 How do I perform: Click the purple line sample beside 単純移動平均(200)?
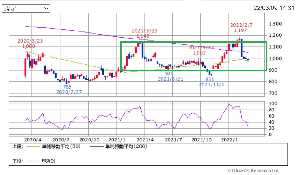[x=97, y=146]
